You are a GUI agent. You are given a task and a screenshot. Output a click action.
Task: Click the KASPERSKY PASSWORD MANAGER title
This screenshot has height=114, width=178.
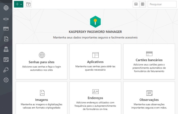pyautogui.click(x=95, y=32)
